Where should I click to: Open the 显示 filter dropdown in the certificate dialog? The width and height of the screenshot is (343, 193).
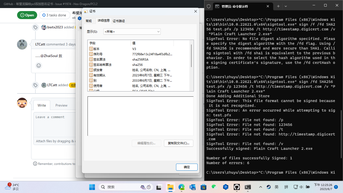[132, 31]
